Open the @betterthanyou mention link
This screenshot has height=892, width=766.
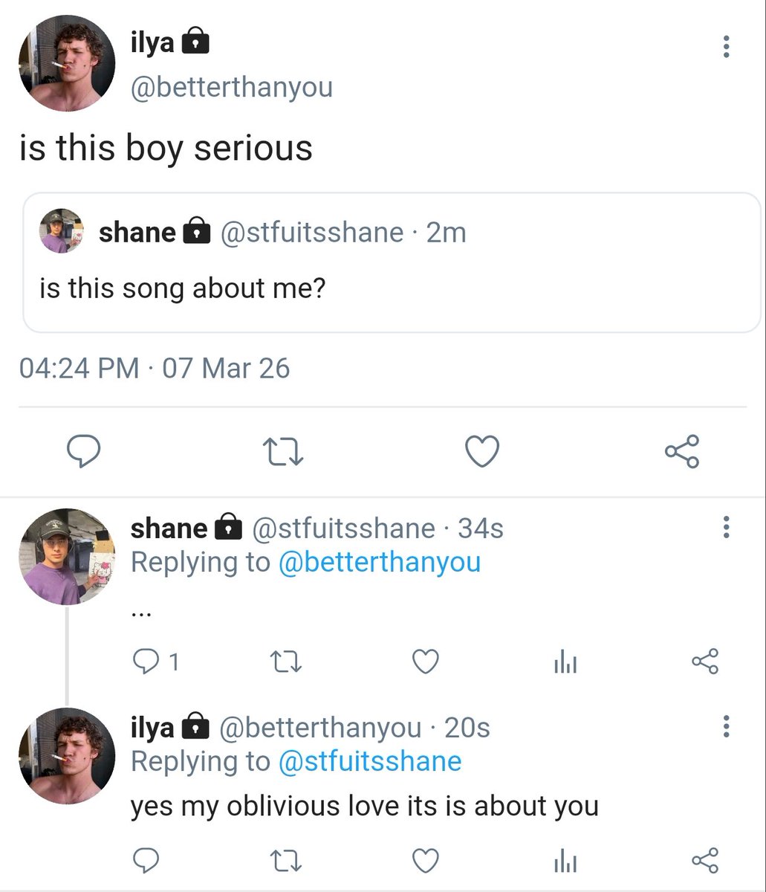pyautogui.click(x=379, y=561)
